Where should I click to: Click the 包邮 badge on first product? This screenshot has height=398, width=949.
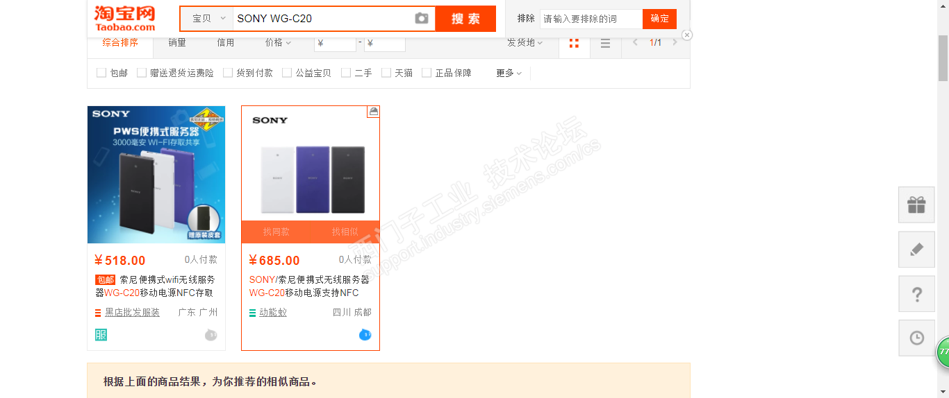click(105, 279)
